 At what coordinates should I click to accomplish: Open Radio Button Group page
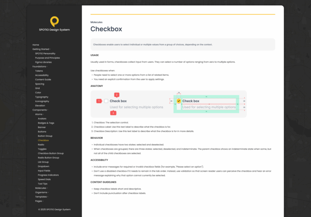coord(49,158)
